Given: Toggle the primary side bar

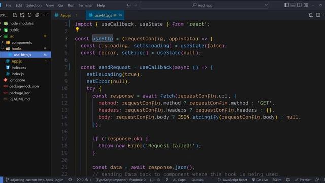Looking at the screenshot, I should (x=286, y=5).
